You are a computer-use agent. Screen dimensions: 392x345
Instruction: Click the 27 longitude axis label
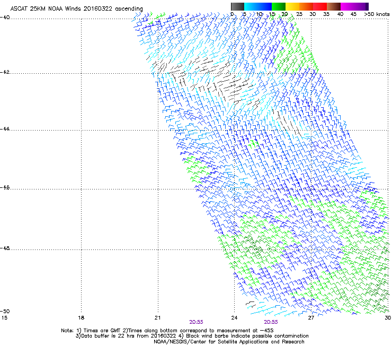[x=311, y=318]
